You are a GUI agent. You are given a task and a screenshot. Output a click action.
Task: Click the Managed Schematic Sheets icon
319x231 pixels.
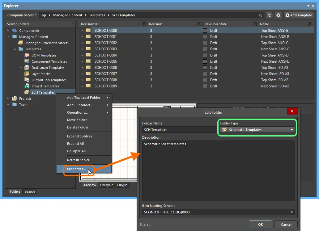click(x=21, y=43)
